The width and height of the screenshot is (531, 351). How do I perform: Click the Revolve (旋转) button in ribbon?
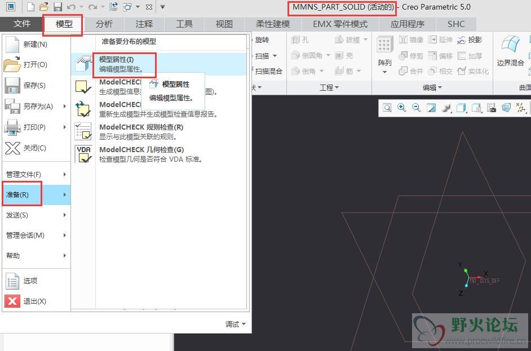point(262,40)
